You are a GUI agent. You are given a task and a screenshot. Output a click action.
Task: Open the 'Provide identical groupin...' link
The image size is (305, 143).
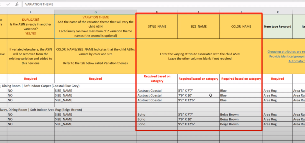click(x=287, y=56)
